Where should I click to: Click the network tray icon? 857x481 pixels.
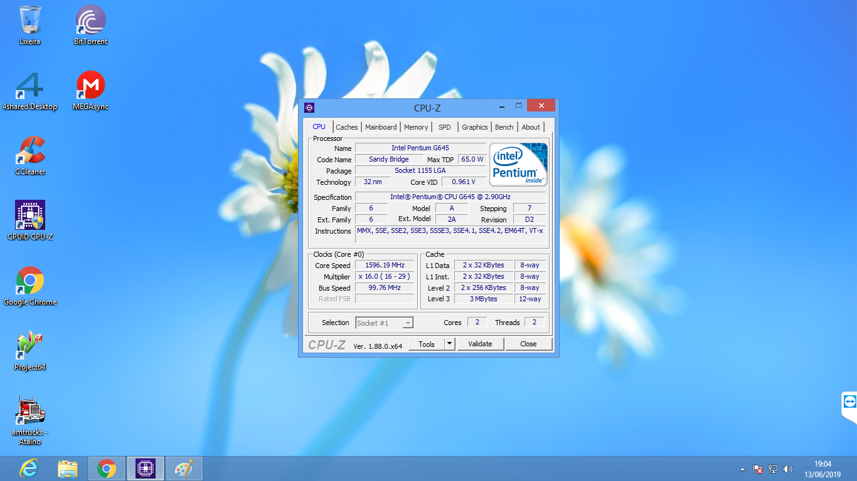(x=773, y=469)
